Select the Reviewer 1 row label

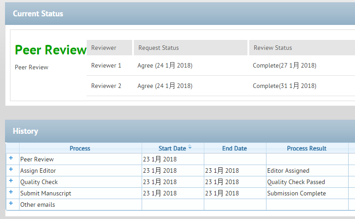pyautogui.click(x=106, y=65)
